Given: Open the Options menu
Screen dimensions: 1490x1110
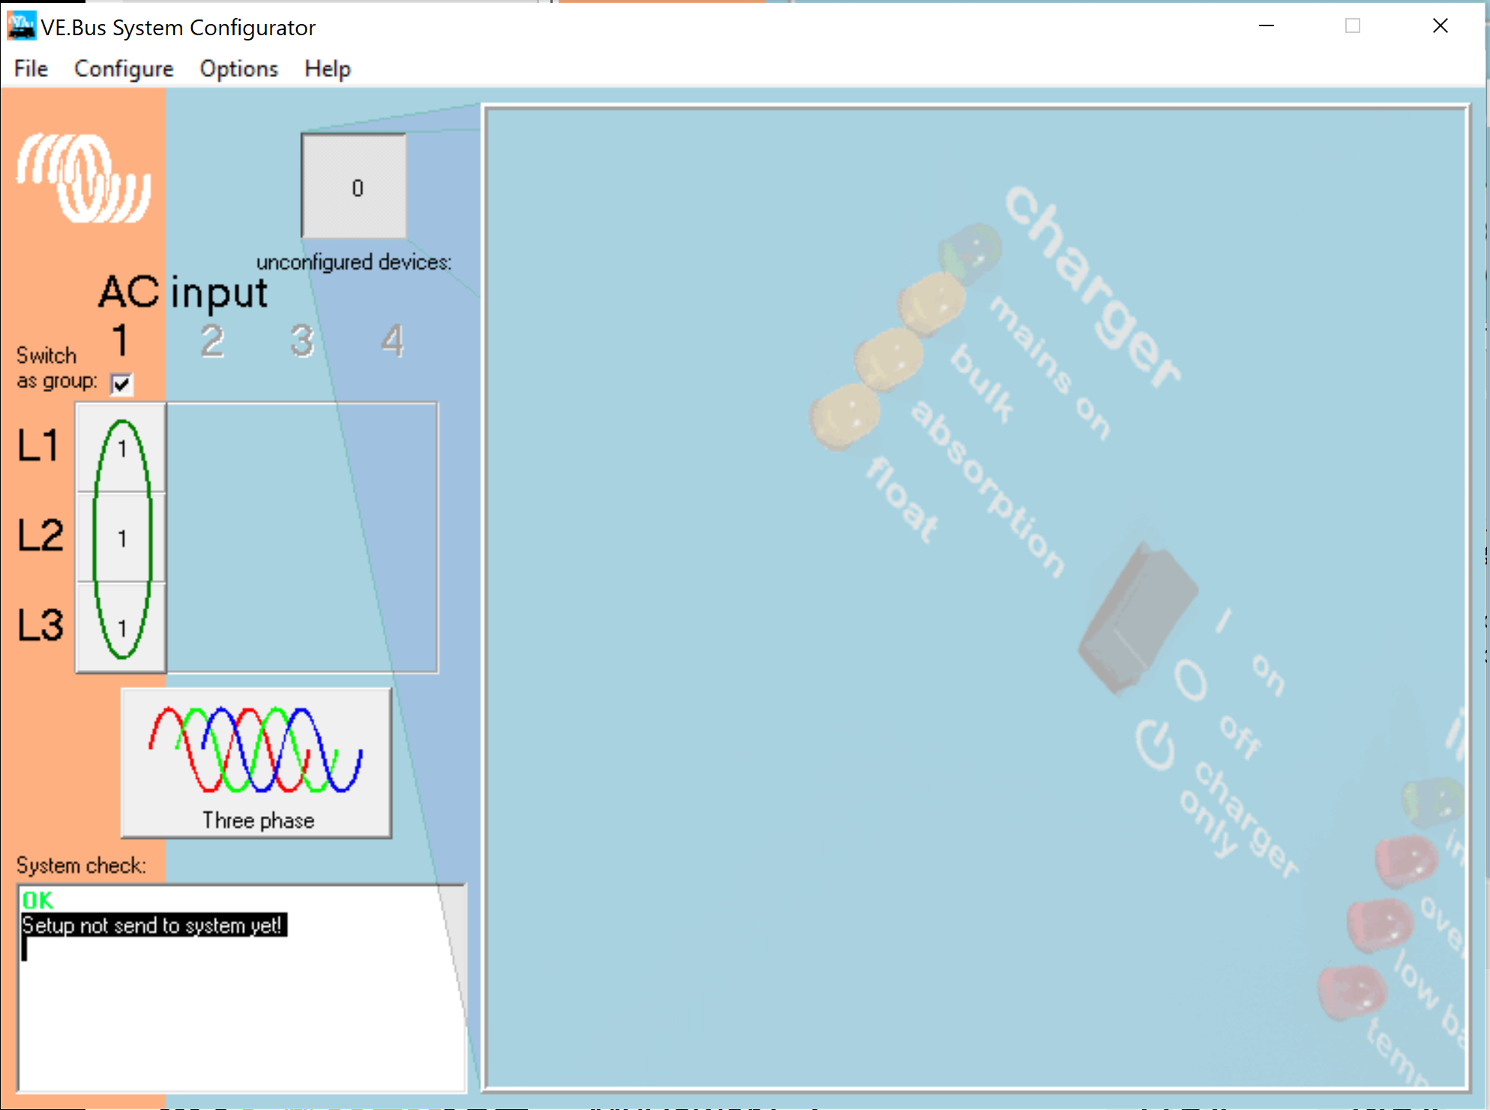Looking at the screenshot, I should tap(238, 69).
